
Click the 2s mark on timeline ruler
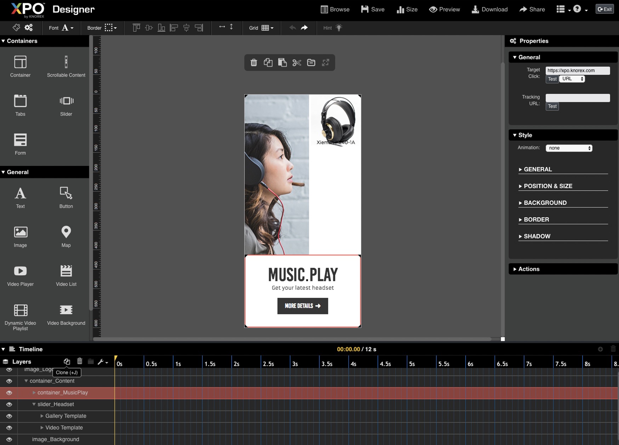pos(236,364)
